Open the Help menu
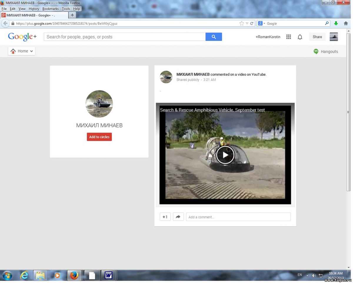Image resolution: width=353 pixels, height=283 pixels. [x=76, y=9]
